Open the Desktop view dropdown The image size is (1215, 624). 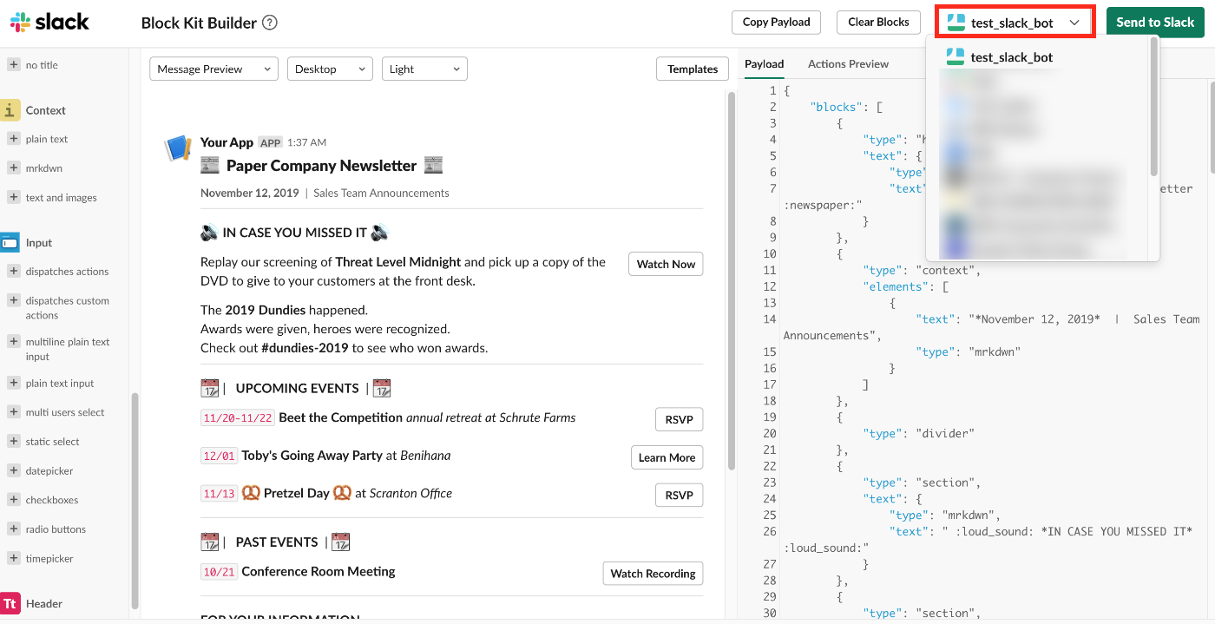pos(330,69)
